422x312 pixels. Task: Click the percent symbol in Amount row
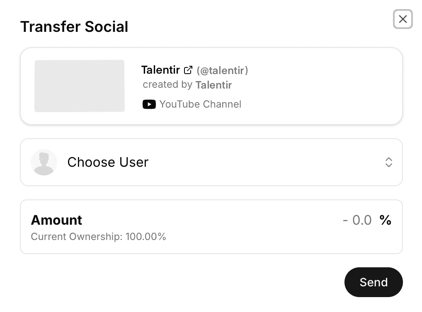click(x=385, y=220)
